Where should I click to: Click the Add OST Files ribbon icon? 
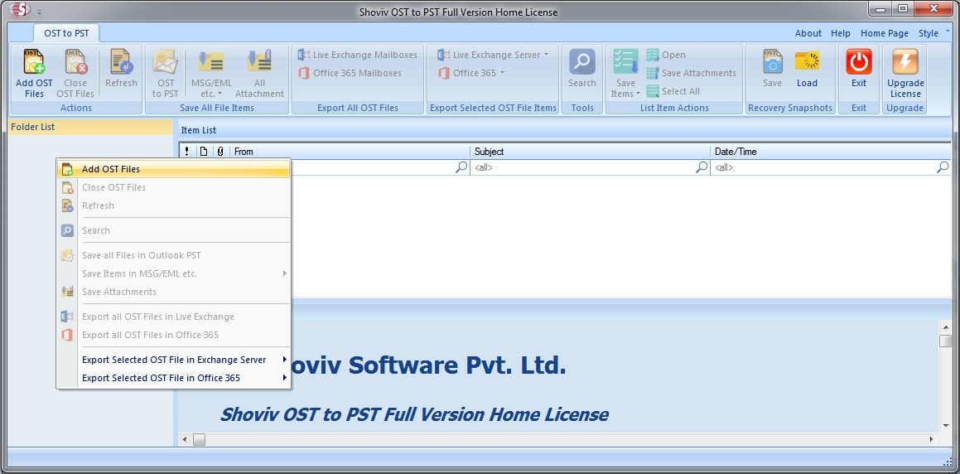pos(34,63)
